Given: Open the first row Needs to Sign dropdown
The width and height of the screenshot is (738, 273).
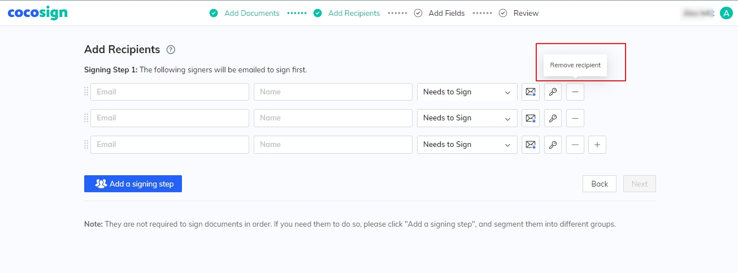Looking at the screenshot, I should [467, 92].
